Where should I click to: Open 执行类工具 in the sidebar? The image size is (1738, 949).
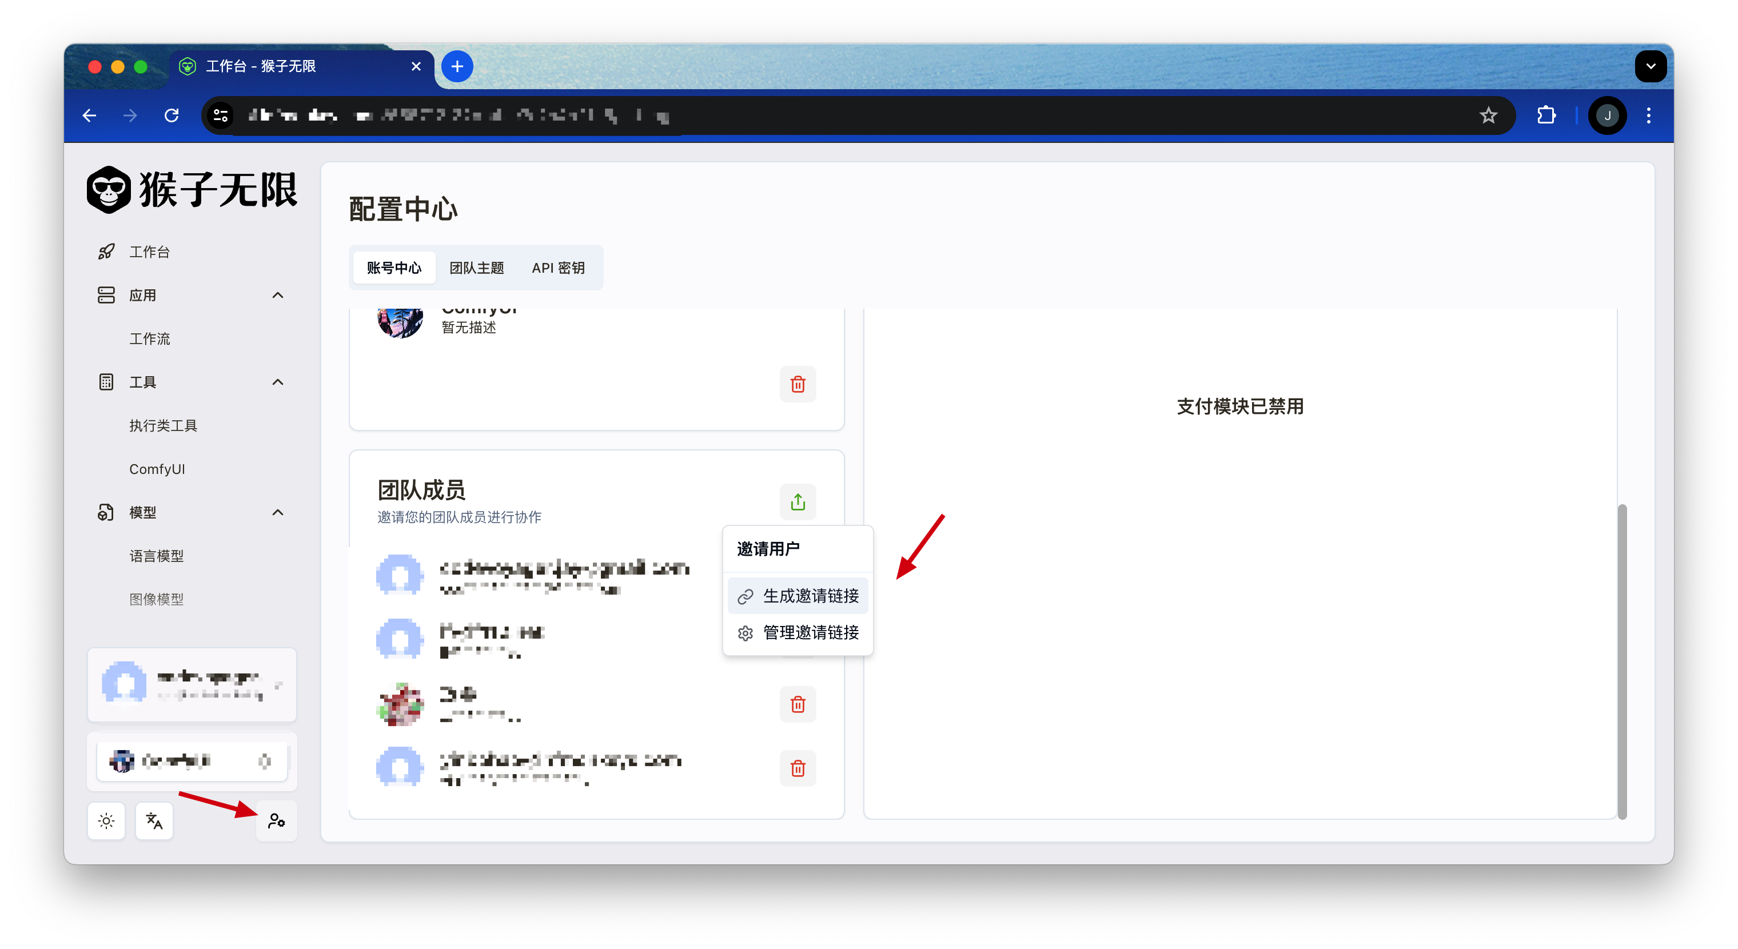click(x=164, y=425)
